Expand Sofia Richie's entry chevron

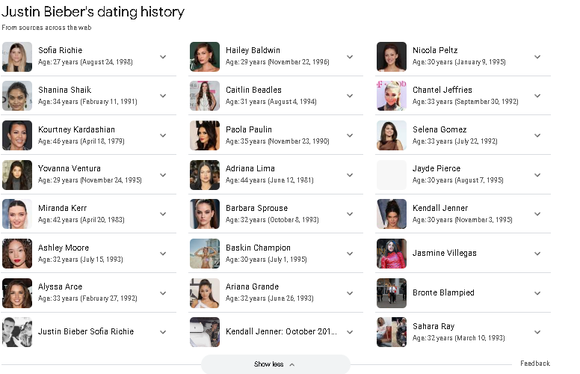[x=163, y=57]
